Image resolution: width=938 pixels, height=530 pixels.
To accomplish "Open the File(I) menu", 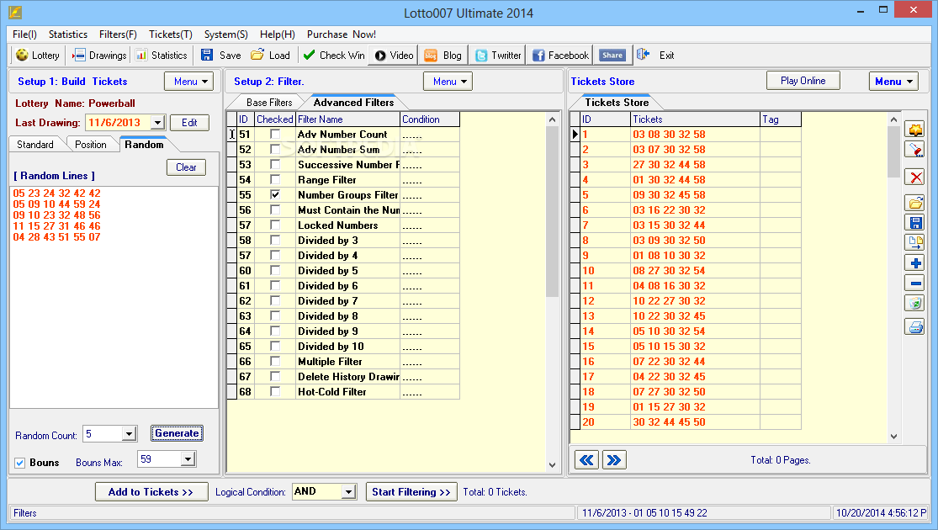I will coord(24,34).
